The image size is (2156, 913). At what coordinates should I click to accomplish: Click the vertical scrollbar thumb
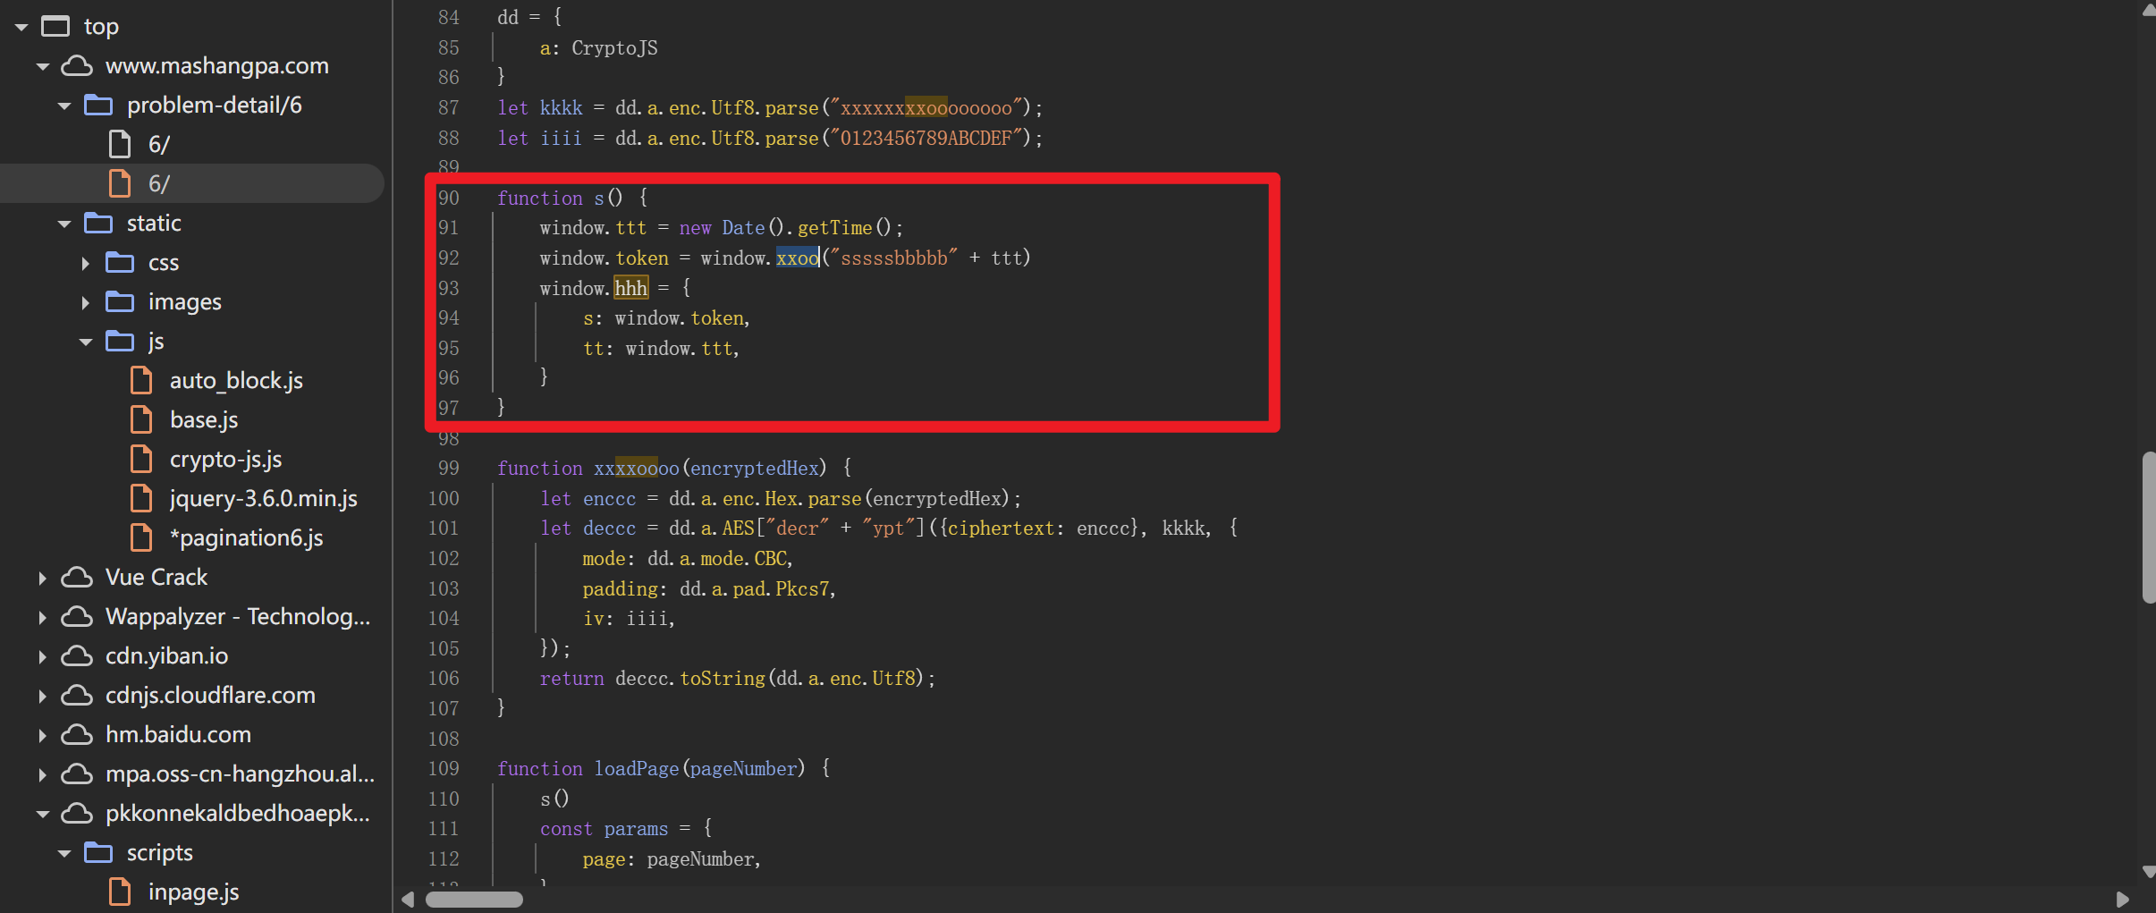click(2148, 528)
